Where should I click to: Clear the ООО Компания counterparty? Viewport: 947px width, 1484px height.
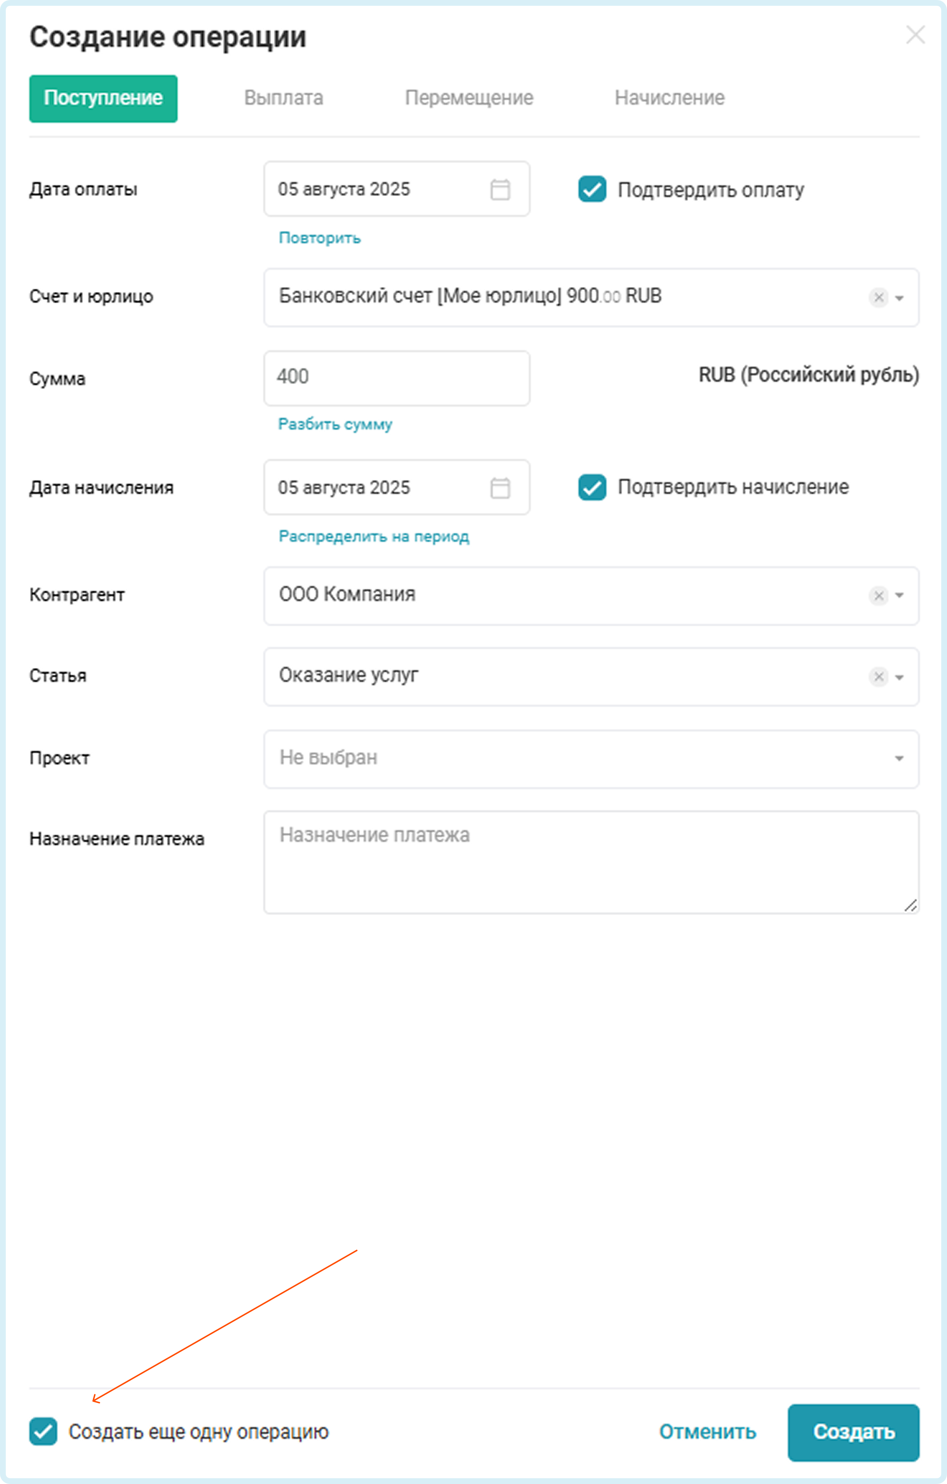click(878, 595)
